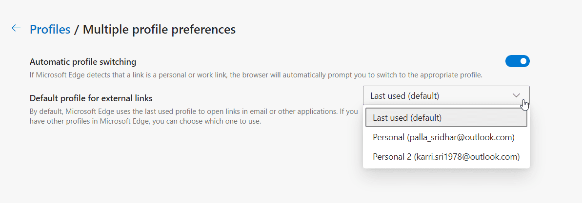Viewport: 582px width, 203px height.
Task: Click the 'Multiple profile preferences' heading
Action: click(x=159, y=29)
